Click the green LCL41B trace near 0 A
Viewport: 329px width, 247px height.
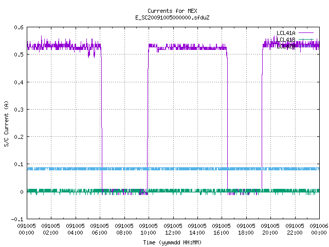click(173, 191)
